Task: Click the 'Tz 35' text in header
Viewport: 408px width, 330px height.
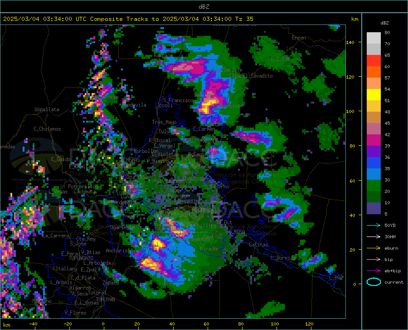Action: click(x=244, y=19)
